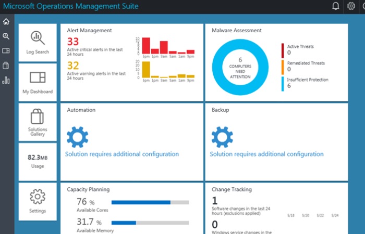Click the Microsoft Operations Management Suite title
Image resolution: width=365 pixels, height=234 pixels.
click(x=71, y=6)
